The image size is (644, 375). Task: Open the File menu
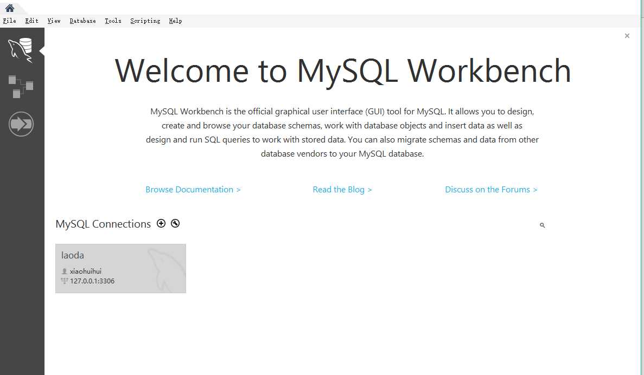coord(9,21)
